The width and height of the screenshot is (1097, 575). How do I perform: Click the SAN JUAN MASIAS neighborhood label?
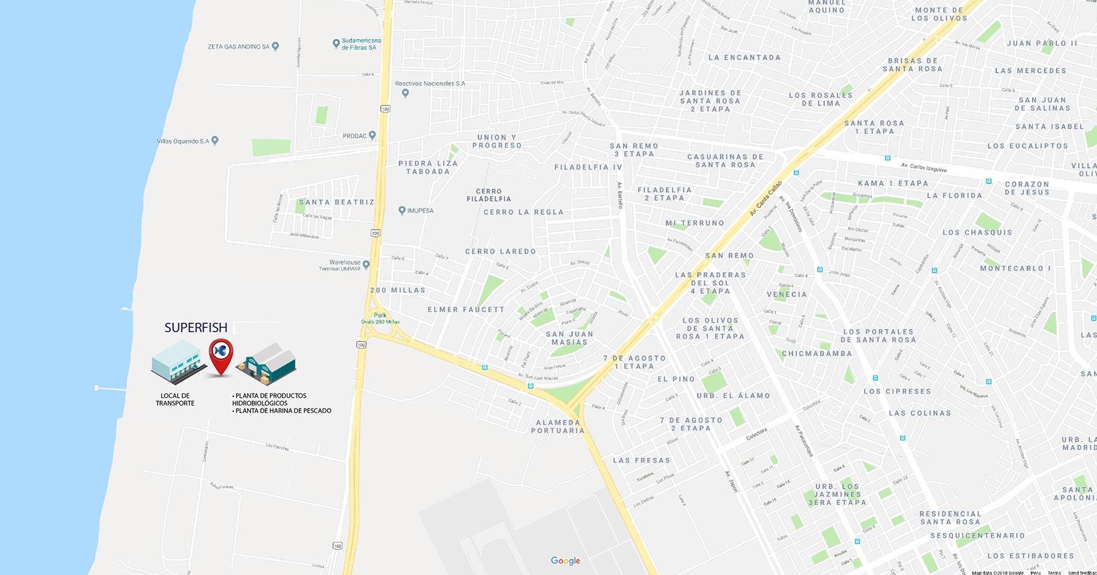569,339
